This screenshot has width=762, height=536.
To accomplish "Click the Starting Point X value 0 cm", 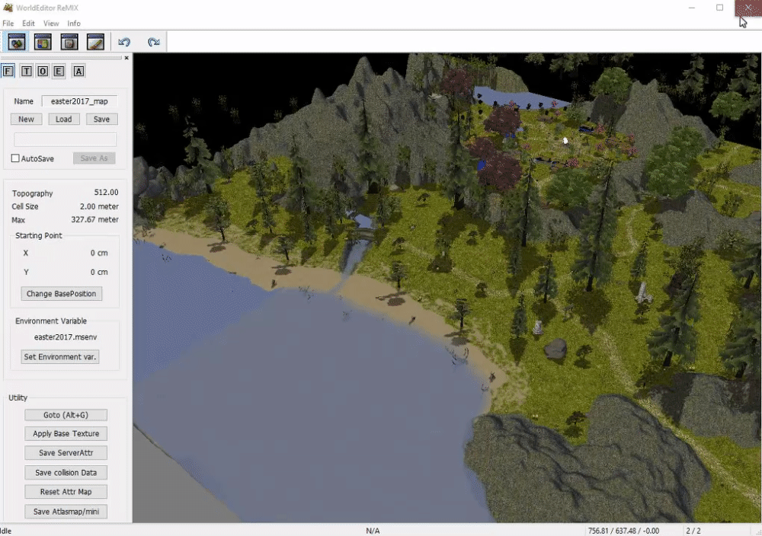I will 99,253.
